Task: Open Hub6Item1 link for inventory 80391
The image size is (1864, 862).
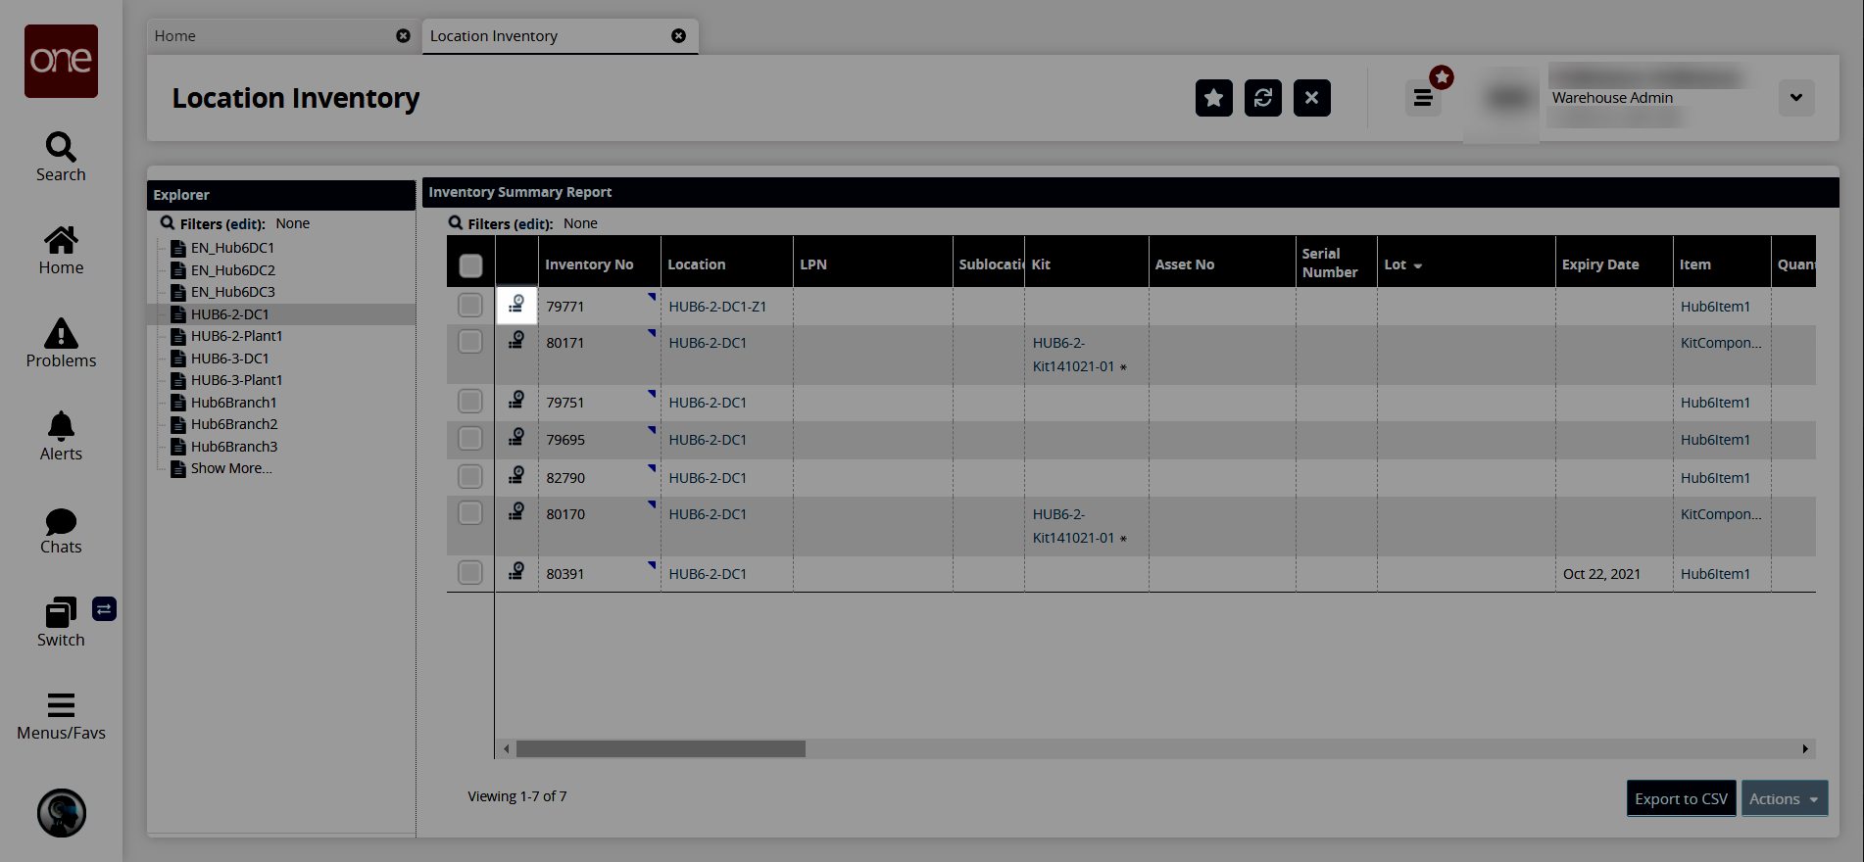Action: (1715, 574)
